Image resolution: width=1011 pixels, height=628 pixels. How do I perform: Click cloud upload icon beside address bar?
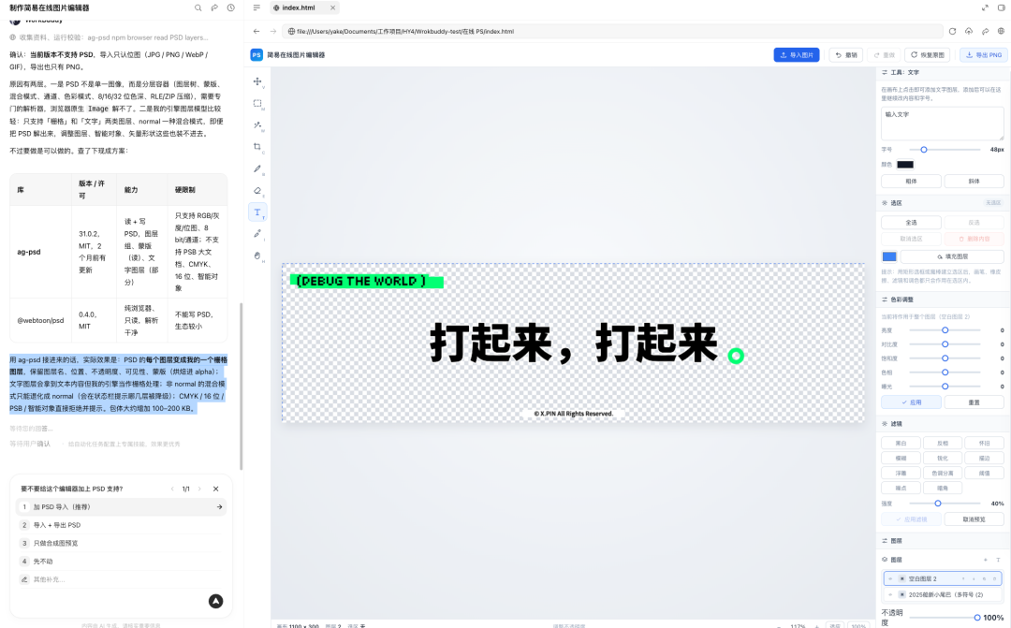click(969, 31)
